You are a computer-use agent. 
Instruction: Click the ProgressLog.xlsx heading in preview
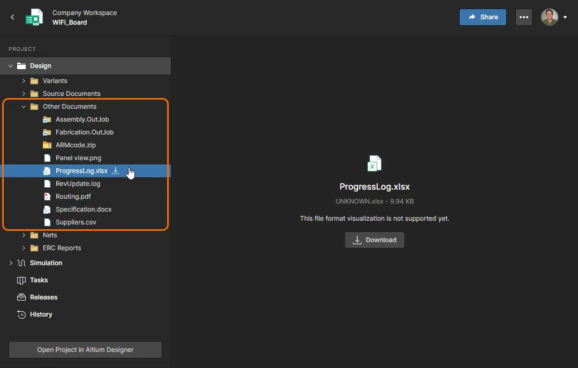point(374,186)
